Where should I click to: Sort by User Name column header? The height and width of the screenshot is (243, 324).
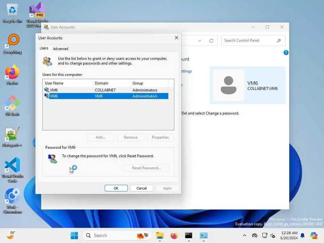[x=68, y=83]
